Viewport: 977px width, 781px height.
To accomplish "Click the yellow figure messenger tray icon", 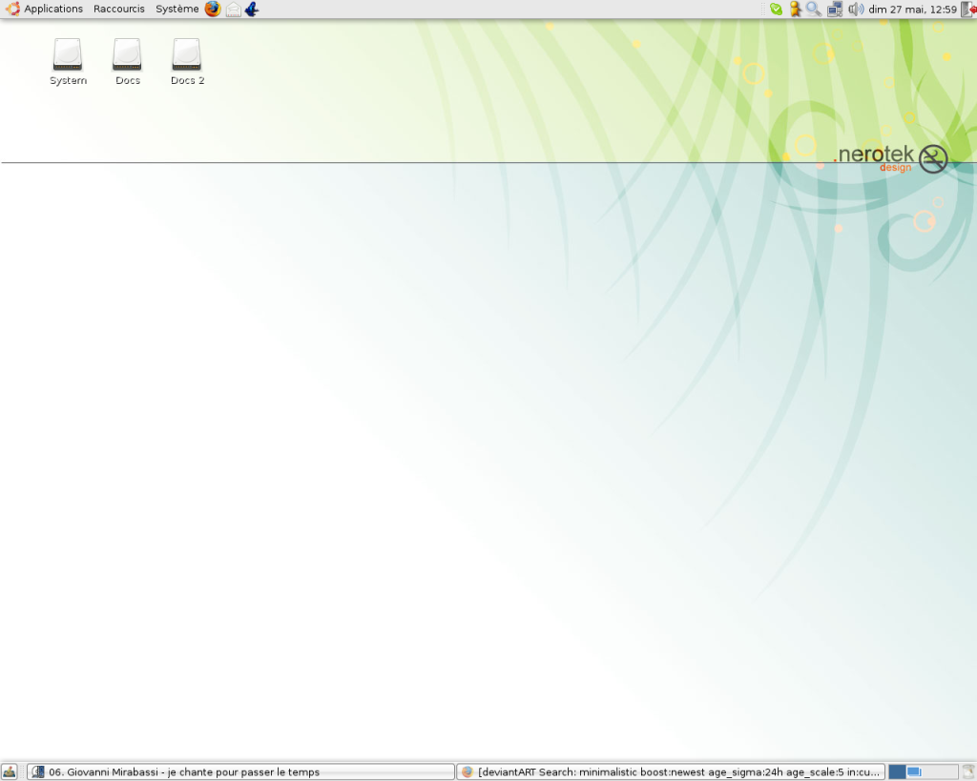I will point(795,10).
